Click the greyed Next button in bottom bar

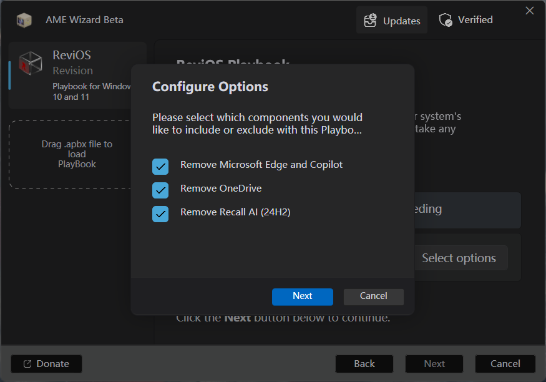[x=434, y=364]
